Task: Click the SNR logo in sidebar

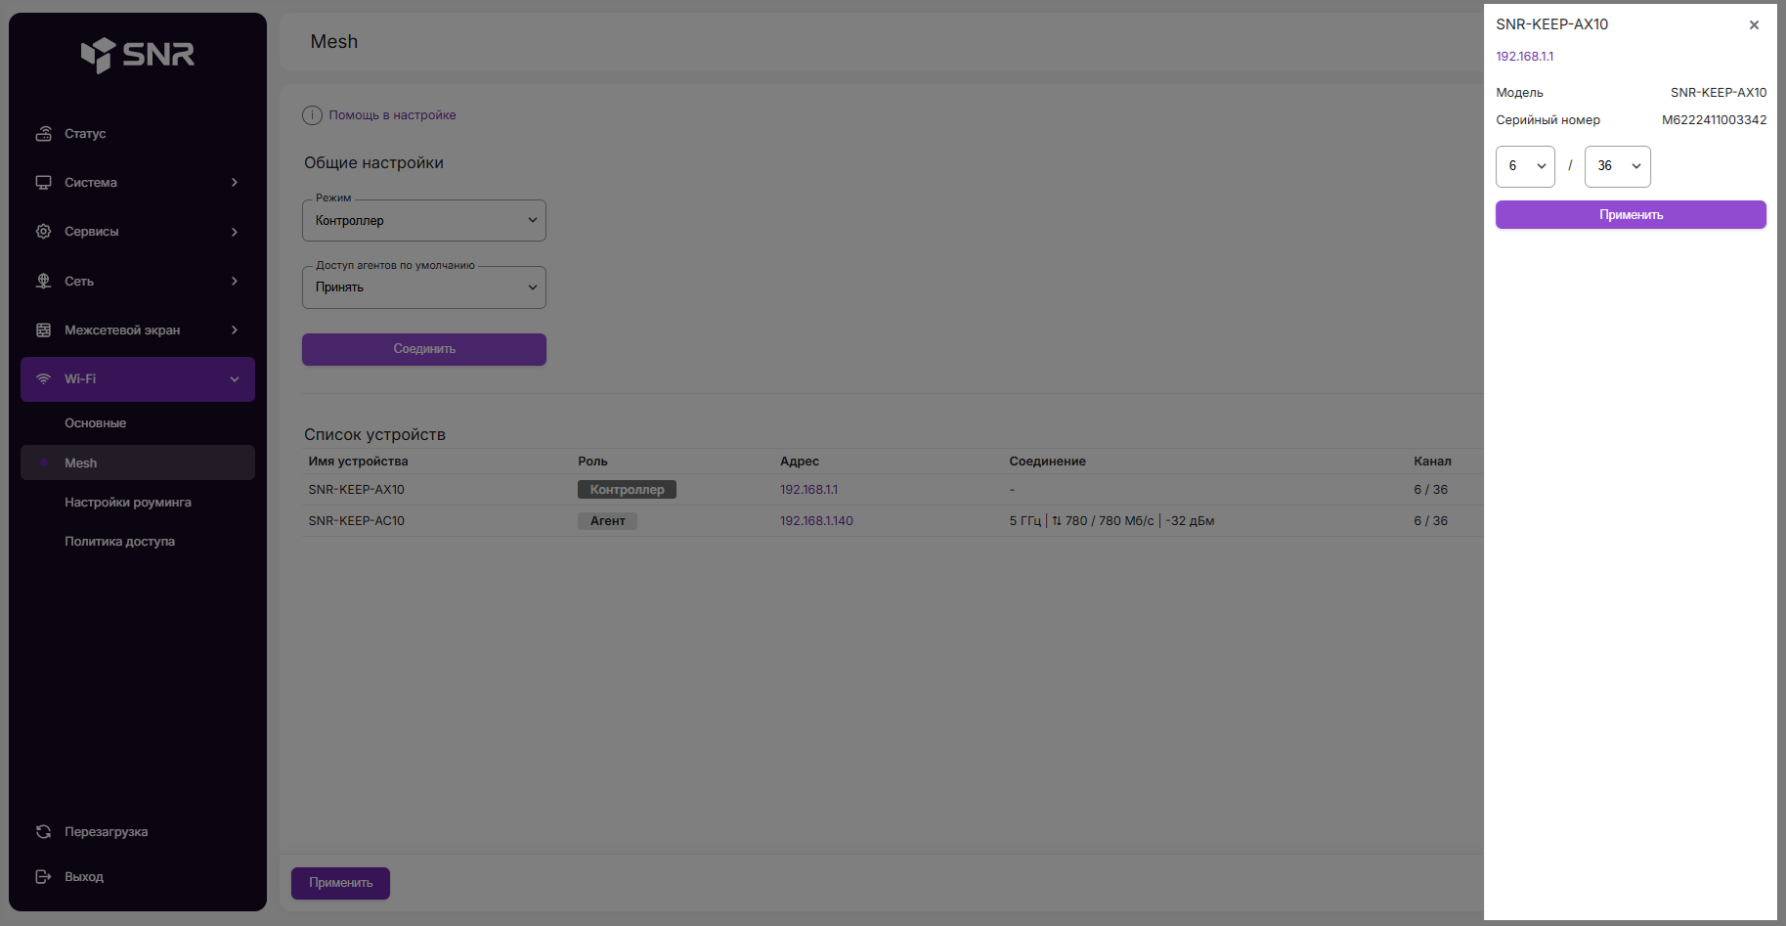Action: 137,55
